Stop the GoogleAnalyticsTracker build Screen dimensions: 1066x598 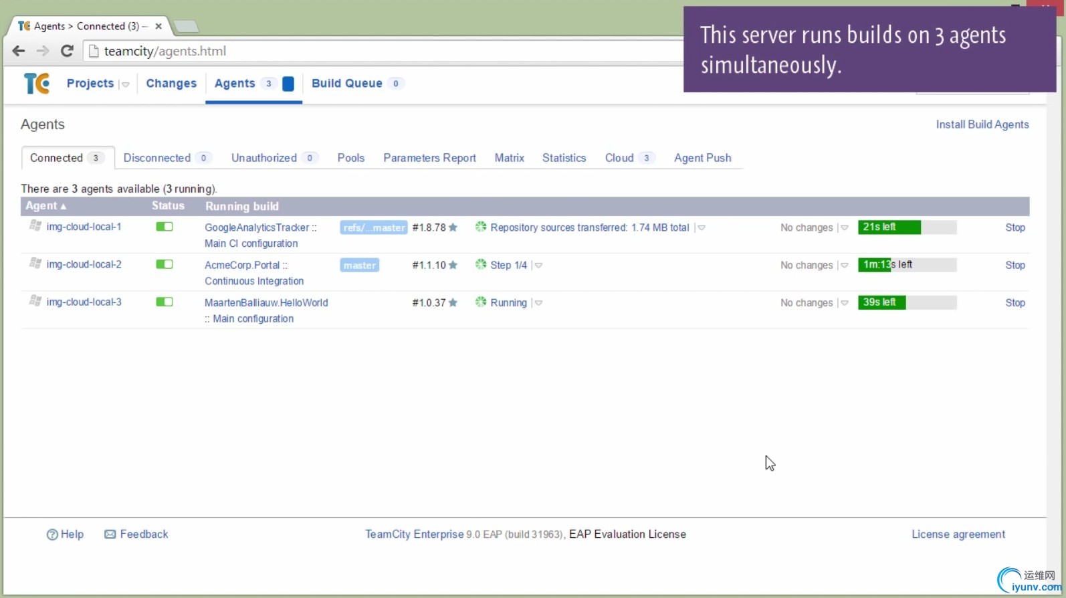click(1015, 227)
